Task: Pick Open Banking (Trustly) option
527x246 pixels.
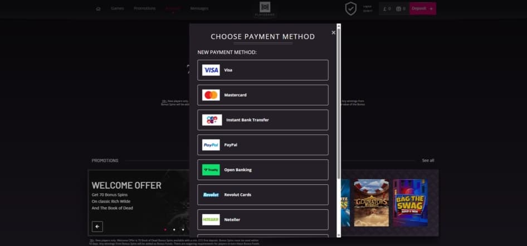Action: point(263,169)
